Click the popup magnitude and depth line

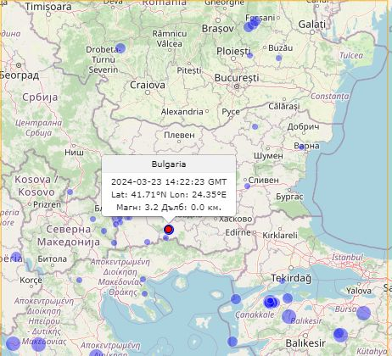point(169,208)
